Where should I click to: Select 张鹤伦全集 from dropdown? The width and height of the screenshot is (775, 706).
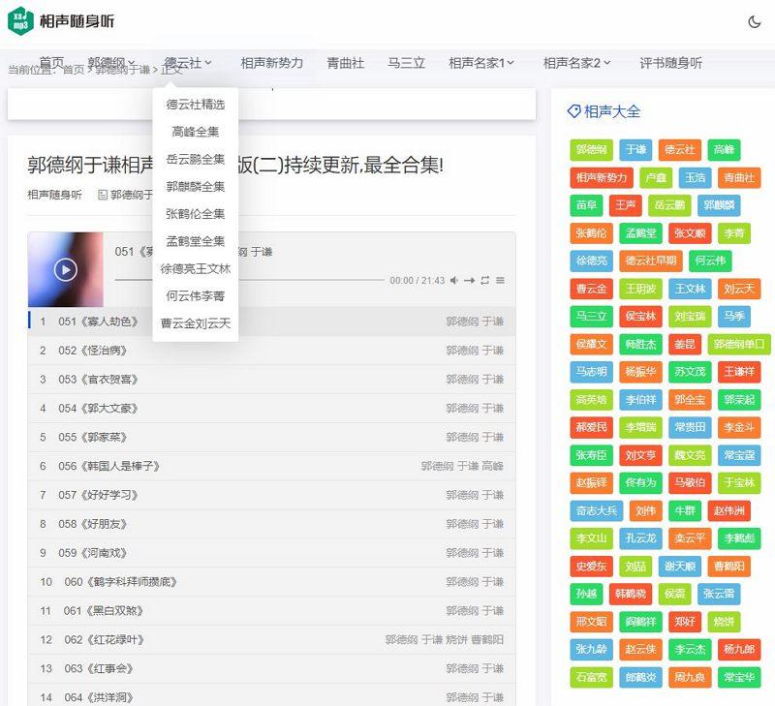[x=196, y=214]
